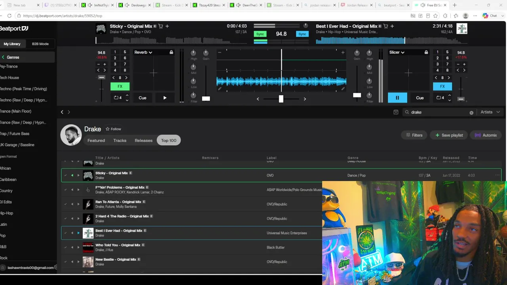Toggle the checkmark on Who Told You row
The image size is (507, 285).
[66, 247]
